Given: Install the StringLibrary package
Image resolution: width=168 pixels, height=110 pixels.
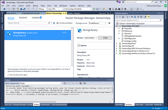Looking at the screenshot, I should (x=105, y=38).
